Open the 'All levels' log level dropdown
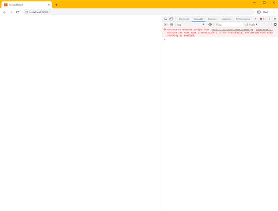This screenshot has height=211, width=278. click(251, 25)
